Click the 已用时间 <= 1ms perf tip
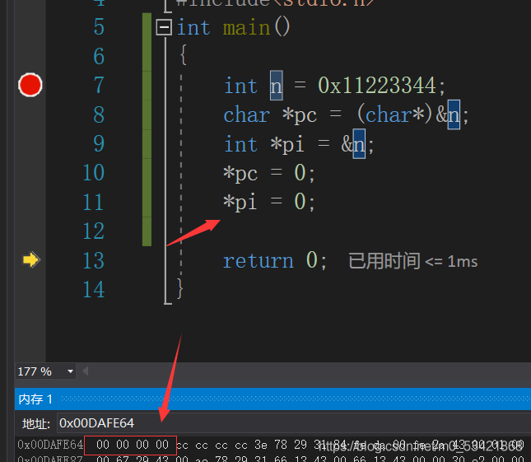Image resolution: width=531 pixels, height=462 pixels. pos(412,261)
